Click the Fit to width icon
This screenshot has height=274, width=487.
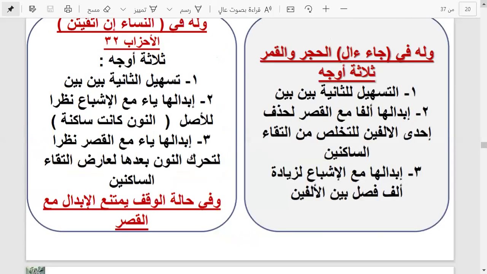click(291, 9)
